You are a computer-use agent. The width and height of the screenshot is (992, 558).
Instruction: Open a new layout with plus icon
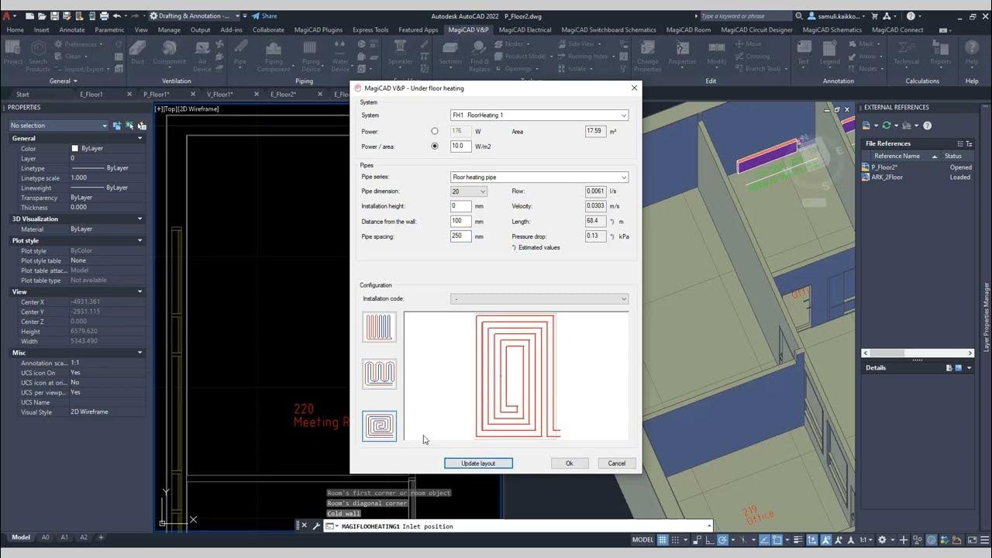[101, 537]
